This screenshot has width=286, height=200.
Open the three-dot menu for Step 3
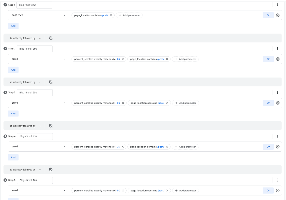pos(277,92)
